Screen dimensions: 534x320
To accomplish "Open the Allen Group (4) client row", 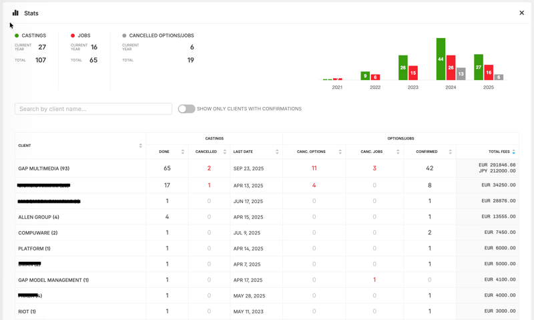I will (x=39, y=217).
